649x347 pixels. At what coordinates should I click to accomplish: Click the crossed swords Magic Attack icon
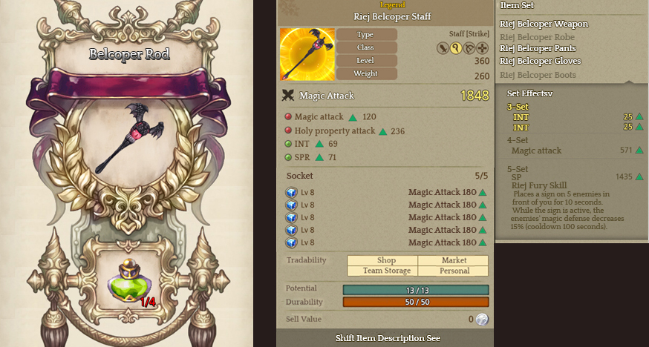click(287, 96)
